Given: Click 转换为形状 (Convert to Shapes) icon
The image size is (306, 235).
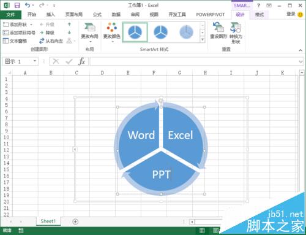Looking at the screenshot, I should point(236,33).
